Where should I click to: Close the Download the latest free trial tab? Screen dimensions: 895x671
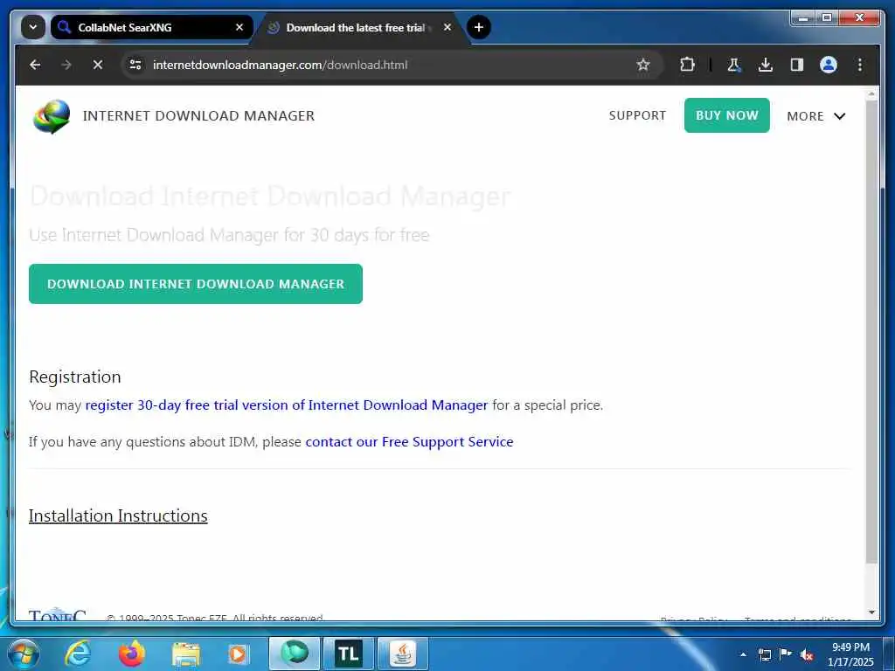coord(447,27)
